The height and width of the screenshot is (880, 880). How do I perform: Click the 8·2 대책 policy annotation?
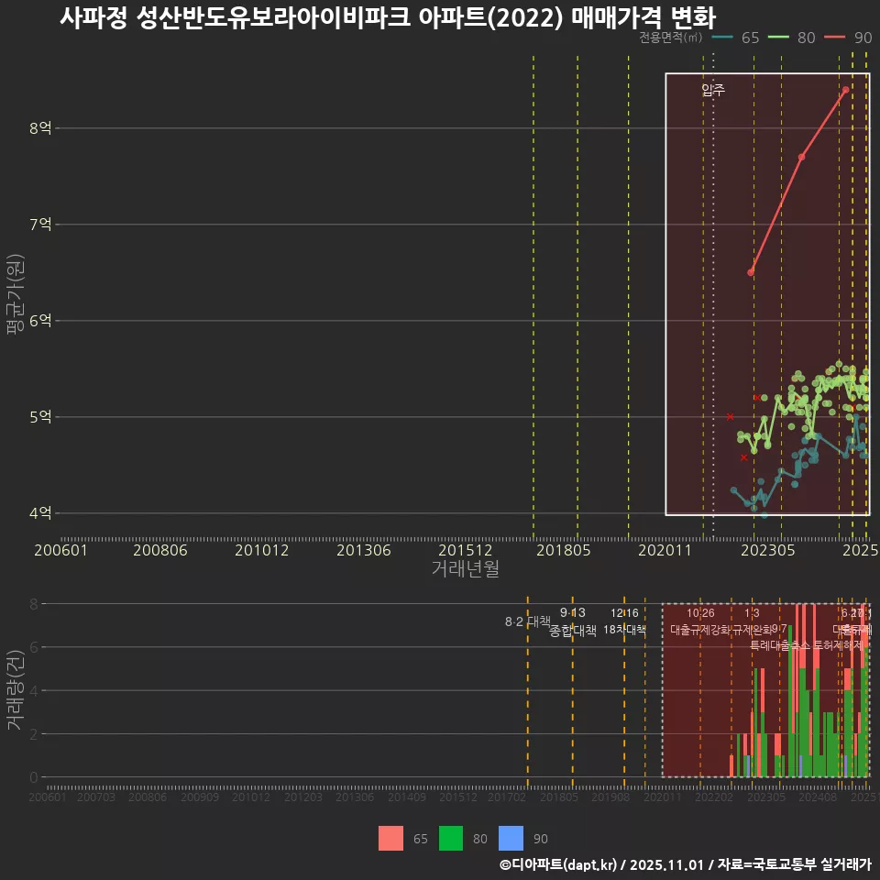pyautogui.click(x=529, y=621)
